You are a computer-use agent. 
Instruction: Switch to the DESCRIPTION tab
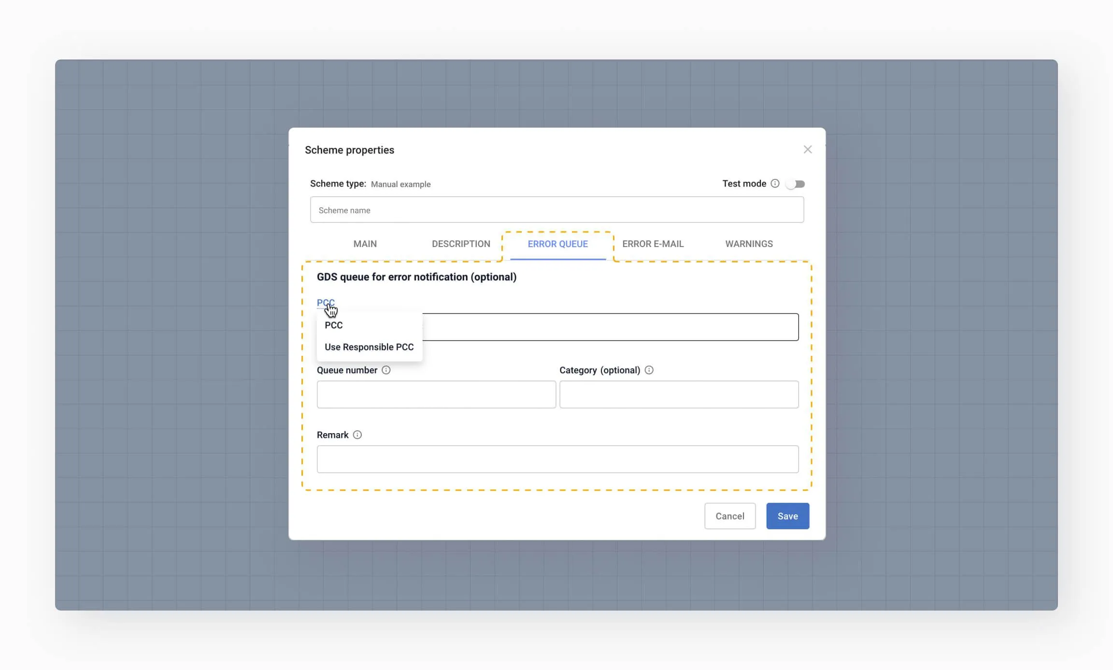pyautogui.click(x=461, y=244)
